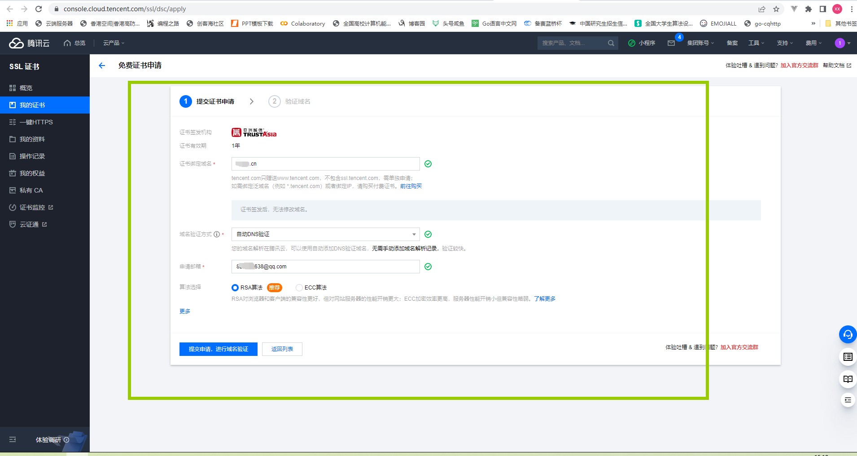Screen dimensions: 857x456
Task: Click the customer support headset icon
Action: 848,334
